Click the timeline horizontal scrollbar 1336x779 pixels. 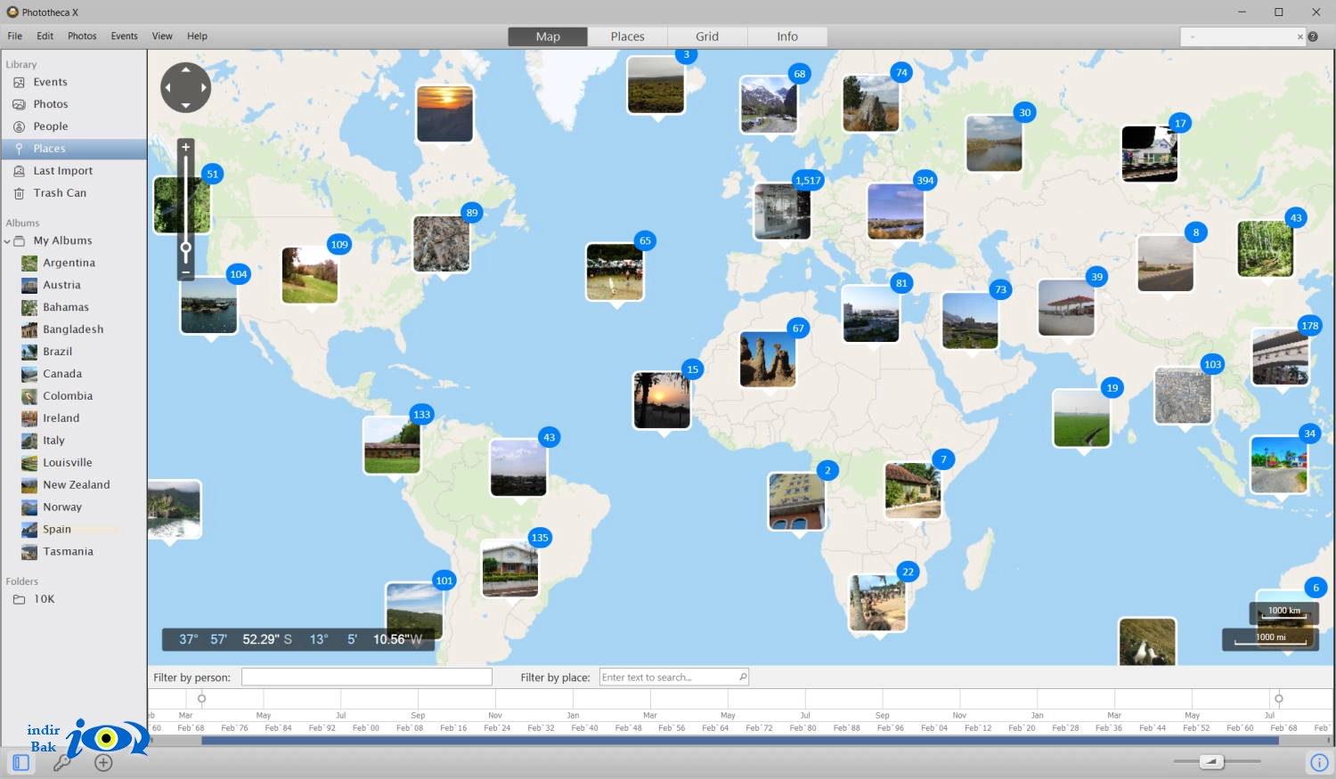pyautogui.click(x=740, y=740)
